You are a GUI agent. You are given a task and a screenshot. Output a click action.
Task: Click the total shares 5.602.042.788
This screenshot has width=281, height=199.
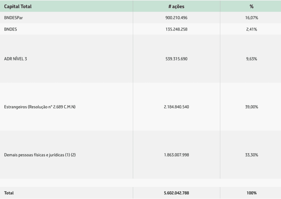176,193
